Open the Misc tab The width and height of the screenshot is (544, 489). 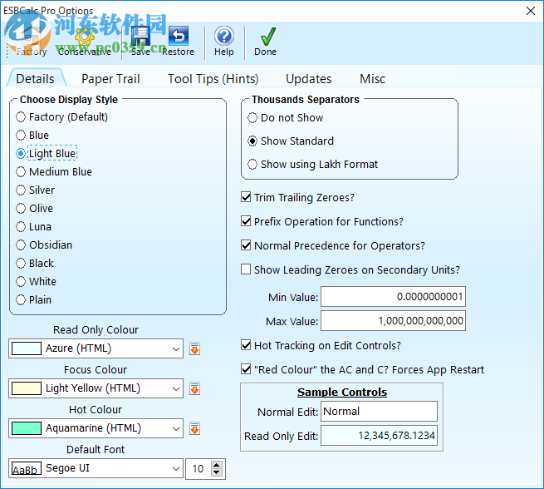coord(372,79)
